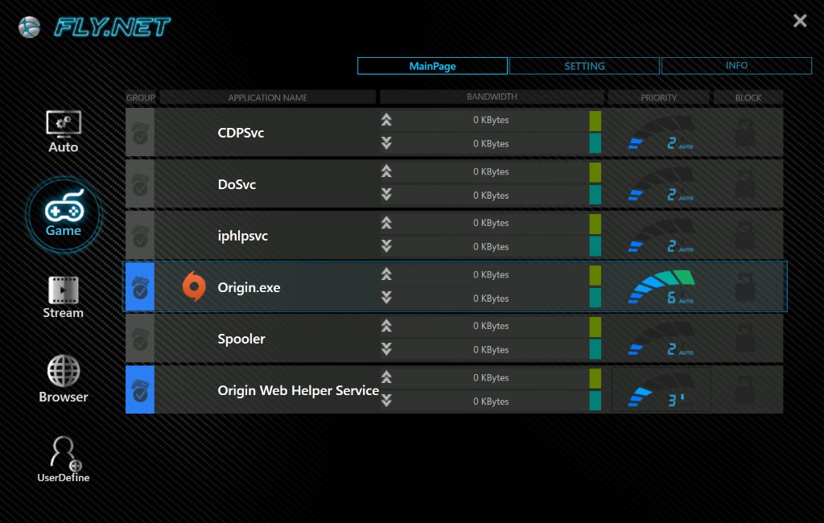
Task: Click download arrow for Origin Web Helper Service
Action: (x=386, y=401)
